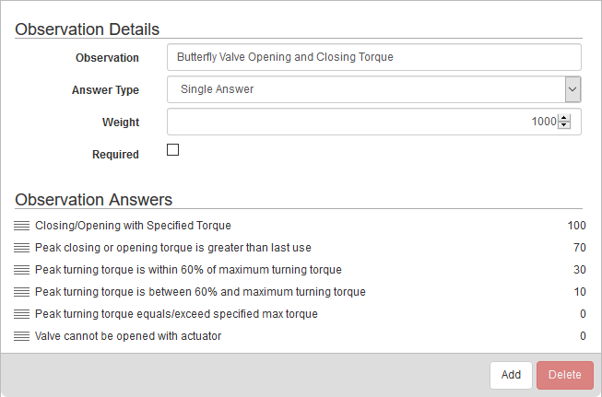Decrease Weight with the down arrow
Screen dimensions: 602x397
click(564, 125)
